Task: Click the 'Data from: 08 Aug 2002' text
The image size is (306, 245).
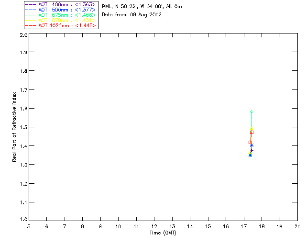Action: tap(132, 15)
